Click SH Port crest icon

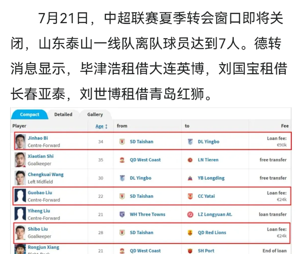190,251
